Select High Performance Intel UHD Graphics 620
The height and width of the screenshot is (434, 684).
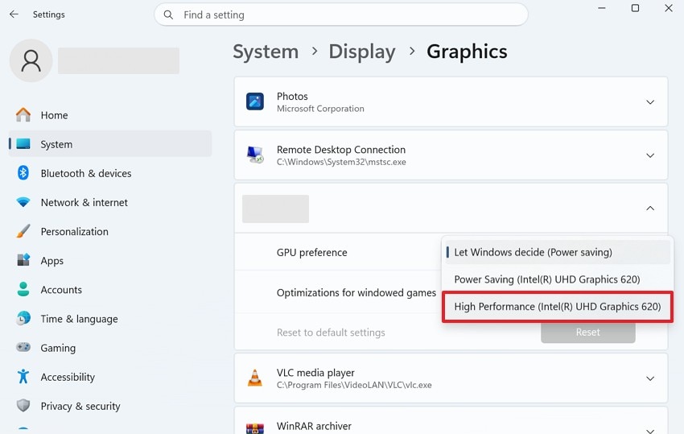(x=558, y=307)
